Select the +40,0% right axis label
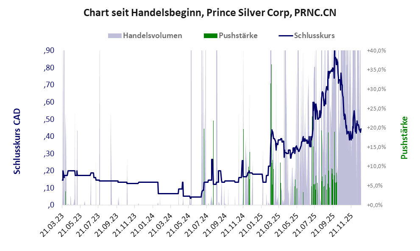The height and width of the screenshot is (251, 420). click(376, 51)
